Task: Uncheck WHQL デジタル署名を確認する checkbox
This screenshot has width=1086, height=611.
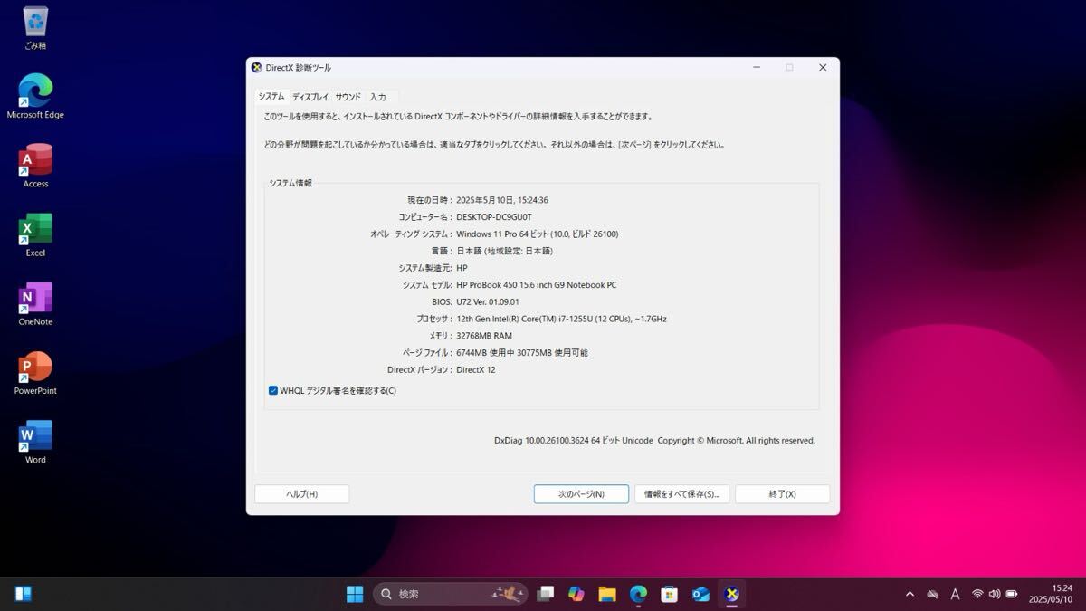Action: (273, 390)
